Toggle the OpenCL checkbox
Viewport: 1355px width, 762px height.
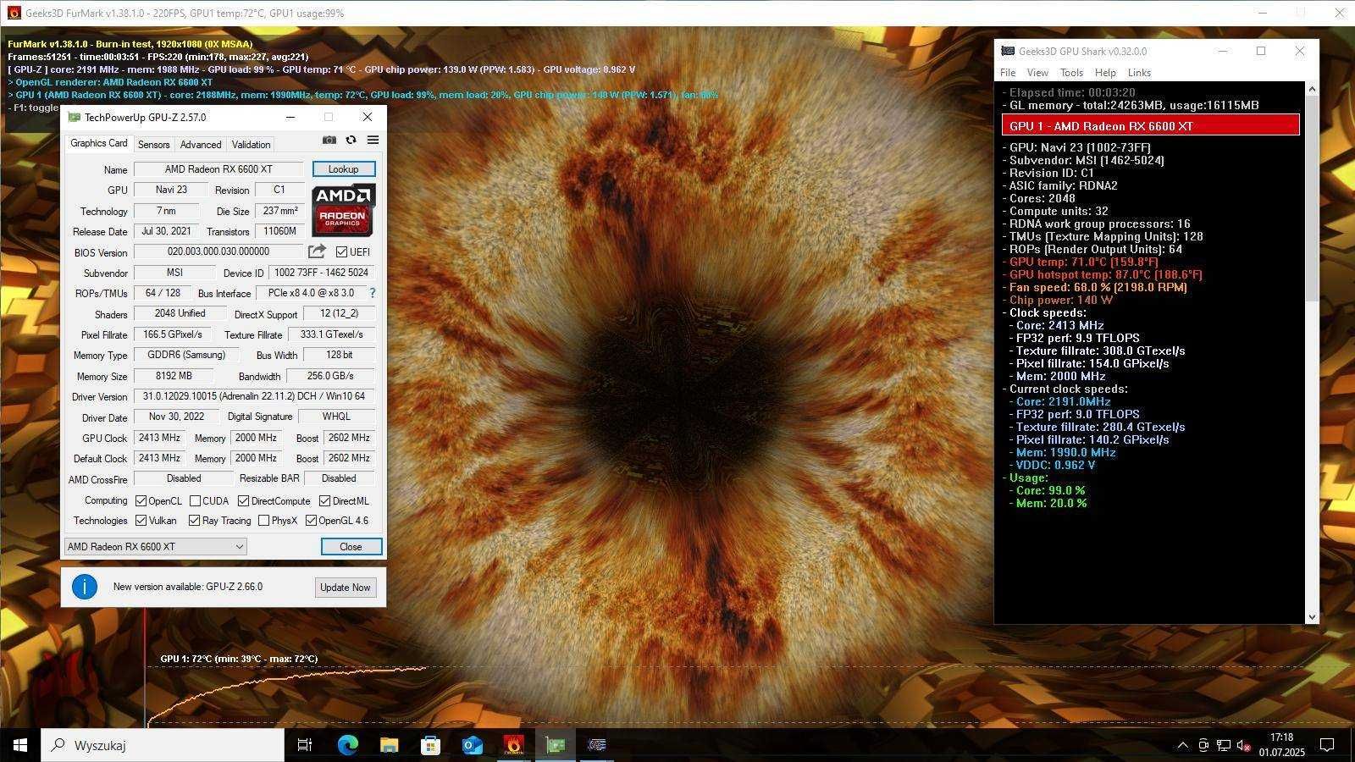[141, 500]
